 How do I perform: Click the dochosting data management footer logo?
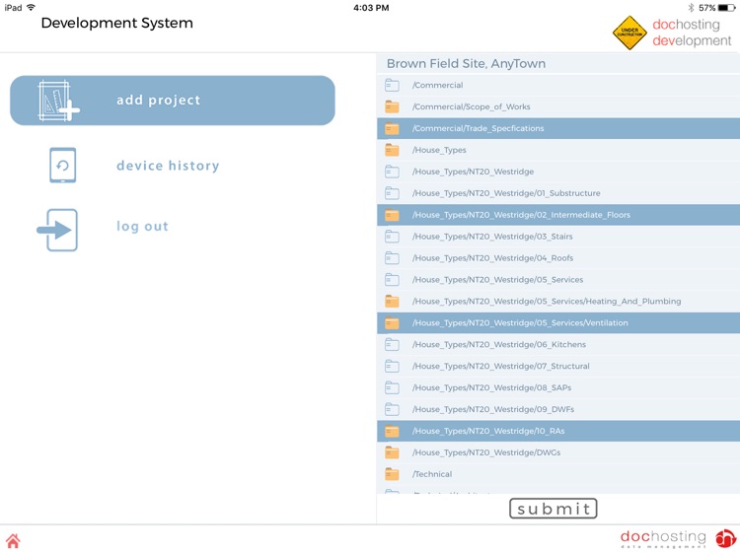(x=678, y=538)
